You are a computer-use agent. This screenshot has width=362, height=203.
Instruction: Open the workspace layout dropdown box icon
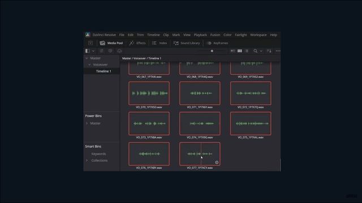click(90, 43)
